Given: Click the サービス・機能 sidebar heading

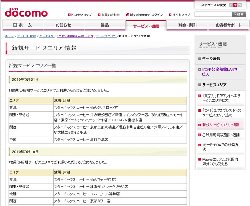Looking at the screenshot, I should tap(212, 44).
